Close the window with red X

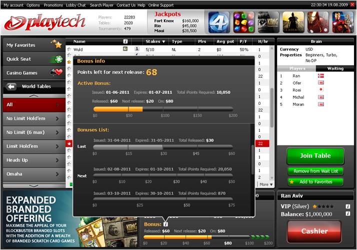(x=352, y=5)
